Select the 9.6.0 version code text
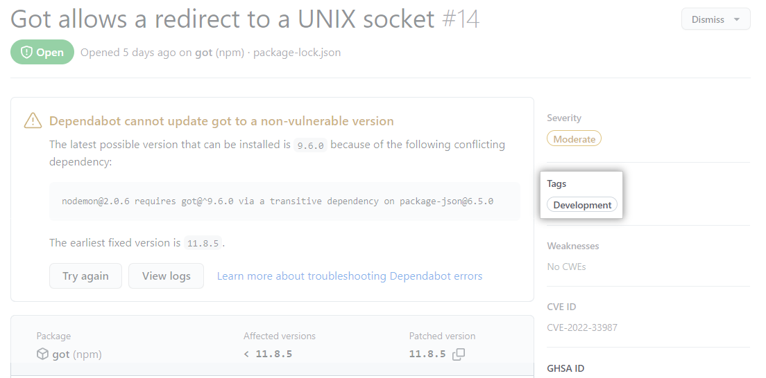The height and width of the screenshot is (378, 766). pyautogui.click(x=311, y=145)
